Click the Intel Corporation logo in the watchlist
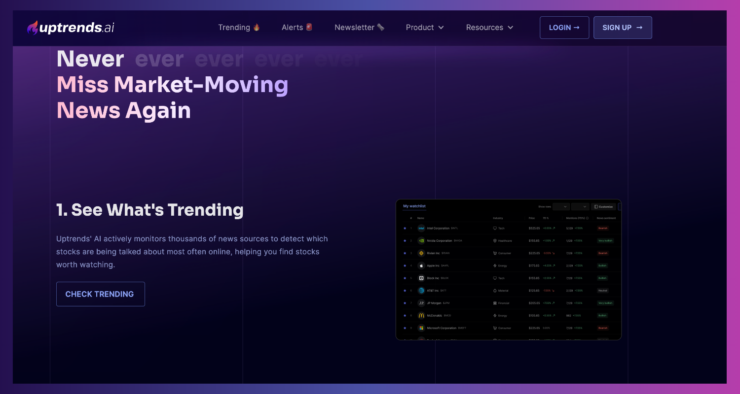740x394 pixels. tap(421, 228)
